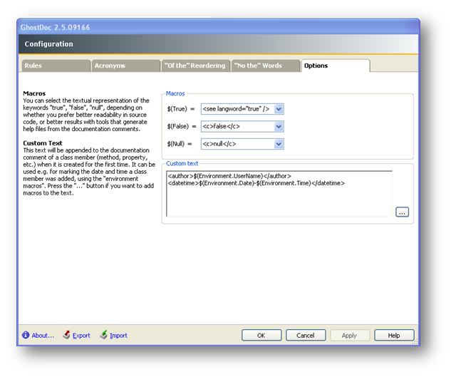Click the "Configuration" header title
The width and height of the screenshot is (451, 377).
tap(48, 44)
